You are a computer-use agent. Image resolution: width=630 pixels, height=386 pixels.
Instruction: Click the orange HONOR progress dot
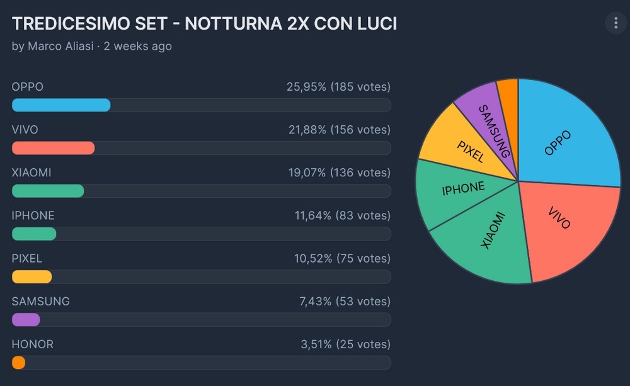[19, 362]
